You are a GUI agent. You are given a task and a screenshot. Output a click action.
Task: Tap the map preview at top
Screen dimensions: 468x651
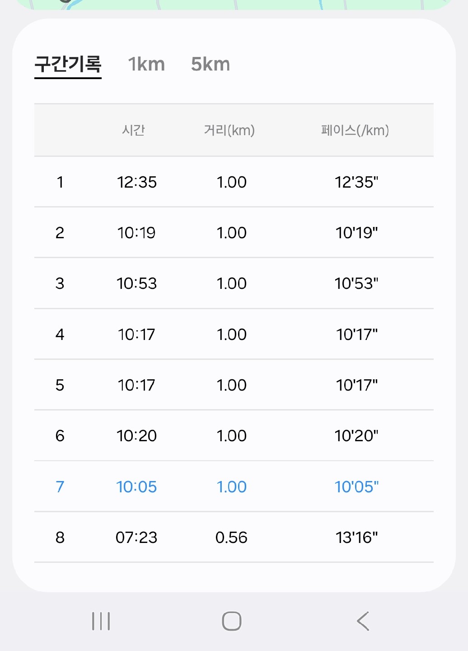point(234,4)
